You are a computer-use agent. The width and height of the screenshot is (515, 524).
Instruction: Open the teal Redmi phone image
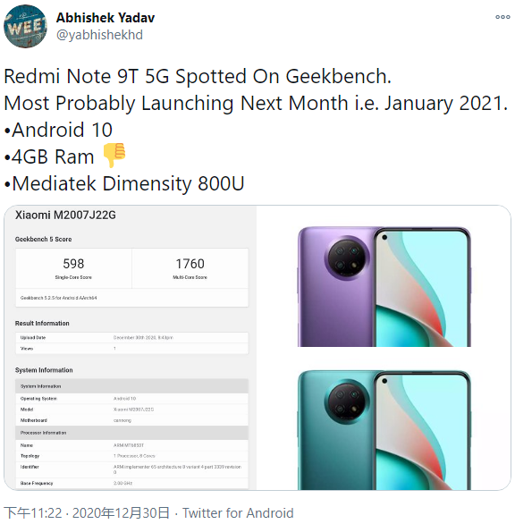pos(384,430)
